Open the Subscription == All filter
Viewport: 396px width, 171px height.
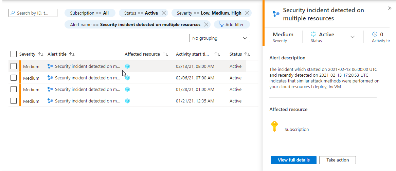[90, 13]
